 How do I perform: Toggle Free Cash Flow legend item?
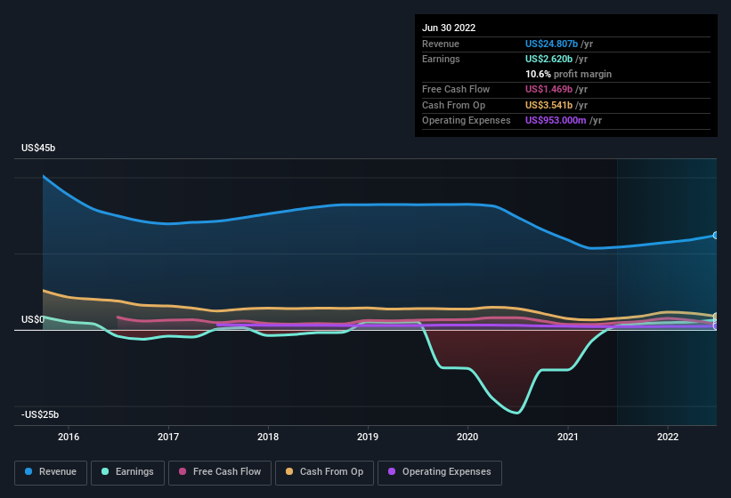coord(223,471)
